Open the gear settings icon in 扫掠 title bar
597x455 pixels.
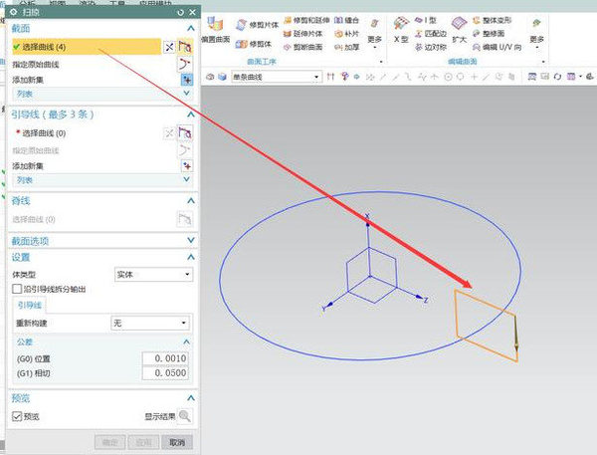click(14, 12)
